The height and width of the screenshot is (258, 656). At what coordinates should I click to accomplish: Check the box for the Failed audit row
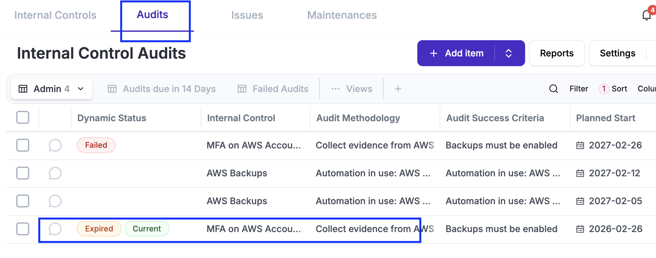click(x=23, y=145)
